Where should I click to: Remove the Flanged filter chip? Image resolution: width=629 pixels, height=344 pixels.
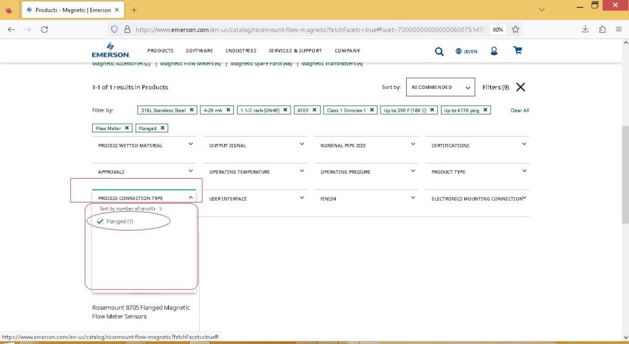click(x=162, y=127)
